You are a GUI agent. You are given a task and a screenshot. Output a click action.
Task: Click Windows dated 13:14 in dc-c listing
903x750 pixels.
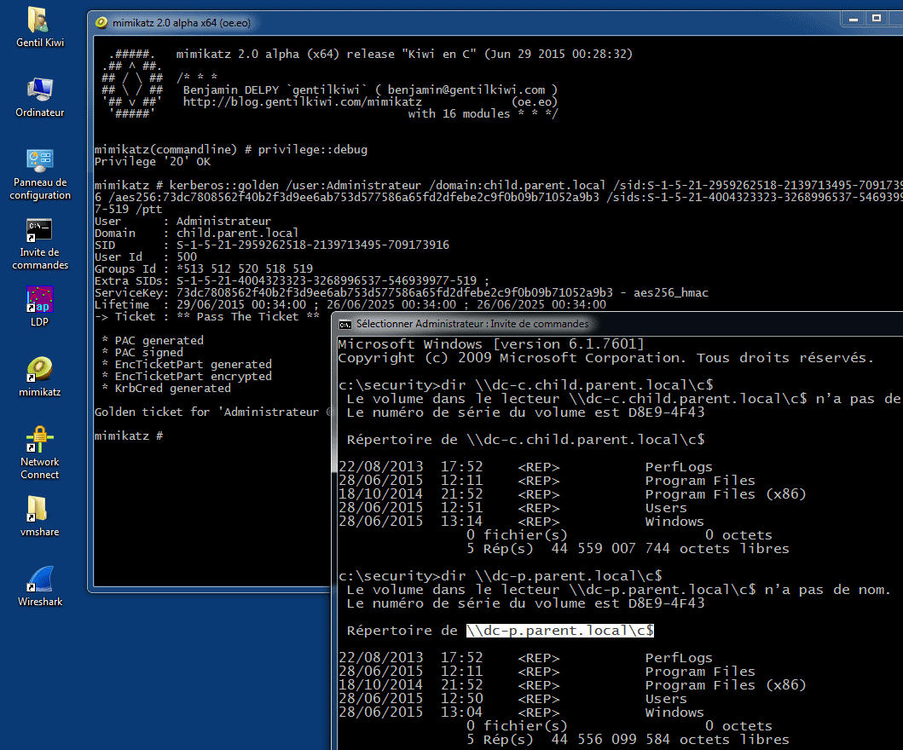point(674,522)
